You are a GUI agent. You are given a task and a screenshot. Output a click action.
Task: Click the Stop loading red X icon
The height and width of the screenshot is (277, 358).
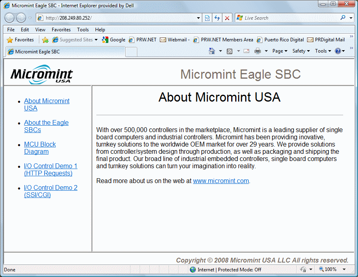[227, 18]
